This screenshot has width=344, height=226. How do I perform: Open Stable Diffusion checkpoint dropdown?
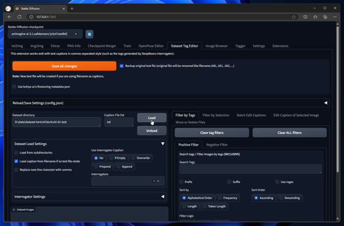pyautogui.click(x=45, y=34)
